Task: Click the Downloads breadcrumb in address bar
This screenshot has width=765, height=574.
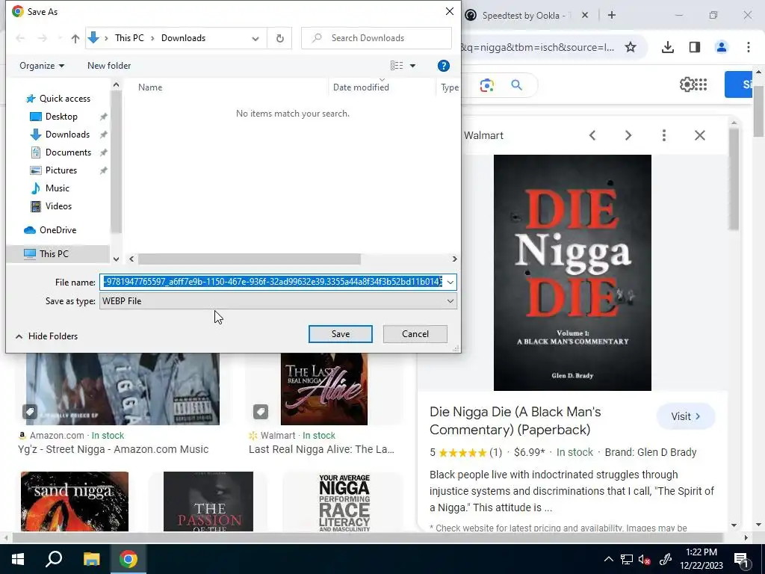Action: pyautogui.click(x=183, y=38)
